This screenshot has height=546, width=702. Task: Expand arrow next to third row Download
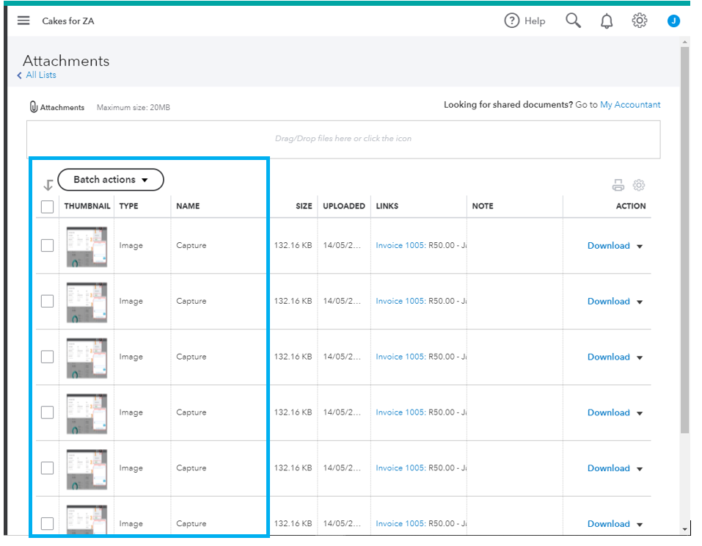coord(640,357)
